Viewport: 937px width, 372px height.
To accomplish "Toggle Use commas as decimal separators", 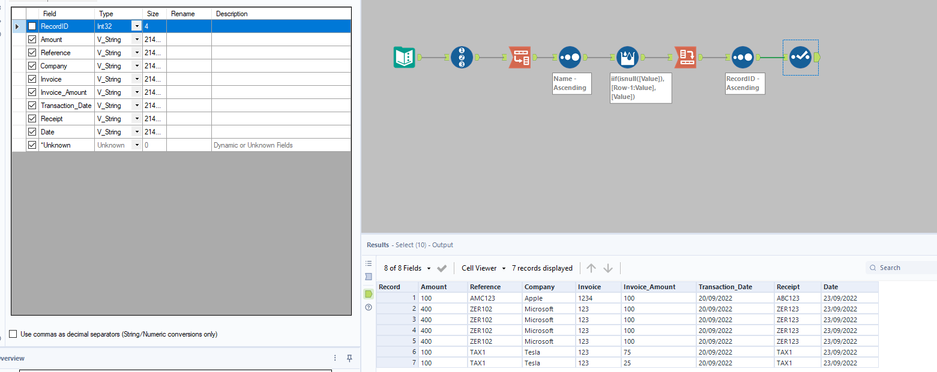I will (13, 334).
